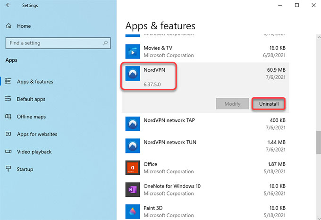Click the Apps & features page heading
The width and height of the screenshot is (321, 220).
point(160,26)
